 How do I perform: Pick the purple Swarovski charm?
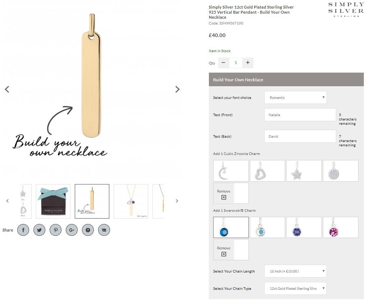(304, 227)
